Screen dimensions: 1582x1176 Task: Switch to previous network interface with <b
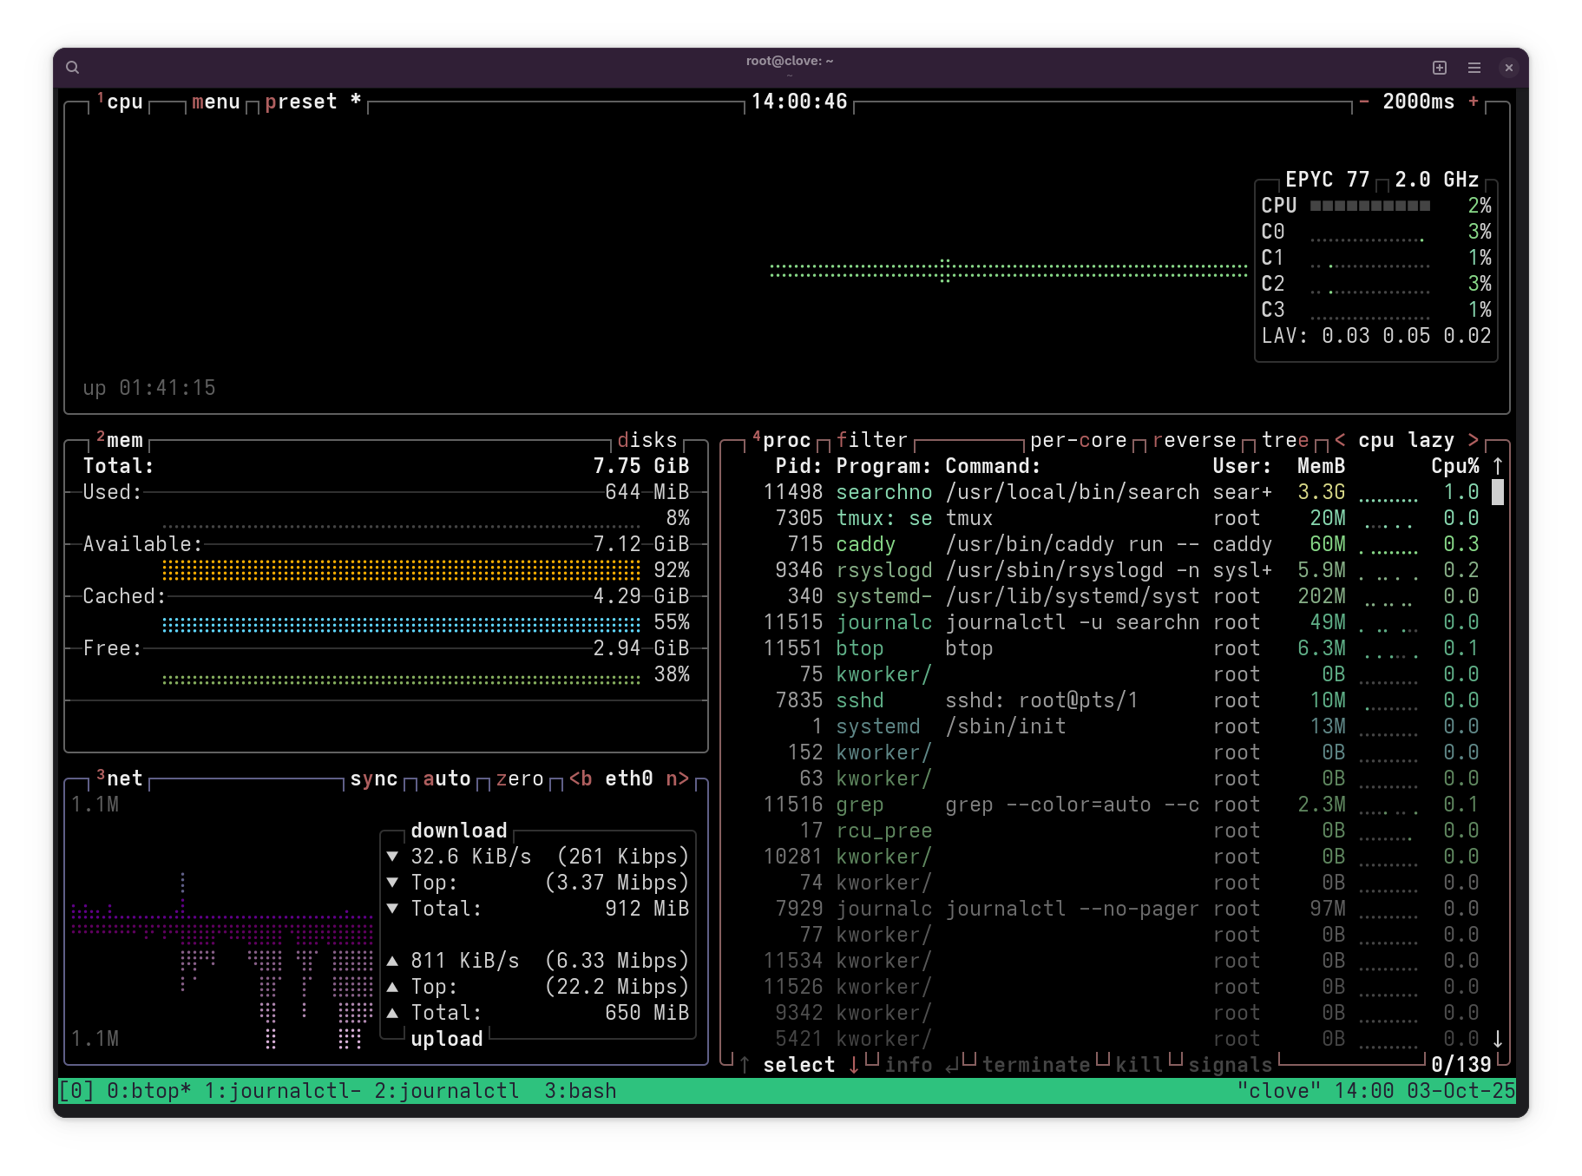pos(581,779)
